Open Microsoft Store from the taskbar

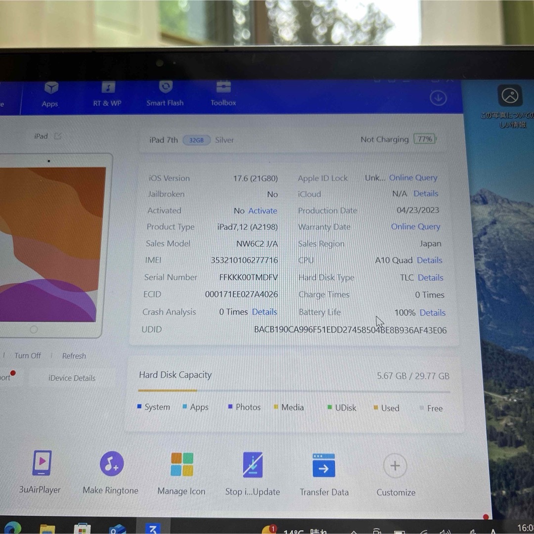(82, 529)
